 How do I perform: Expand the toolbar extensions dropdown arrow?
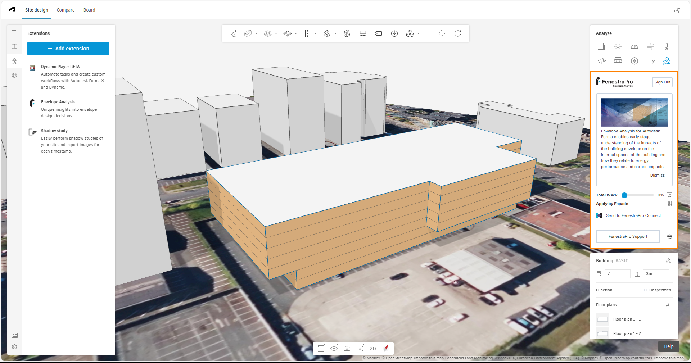[x=419, y=33]
